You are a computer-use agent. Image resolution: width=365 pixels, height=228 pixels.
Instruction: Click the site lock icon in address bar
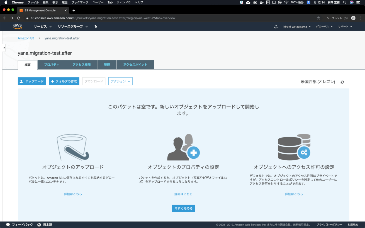27,18
